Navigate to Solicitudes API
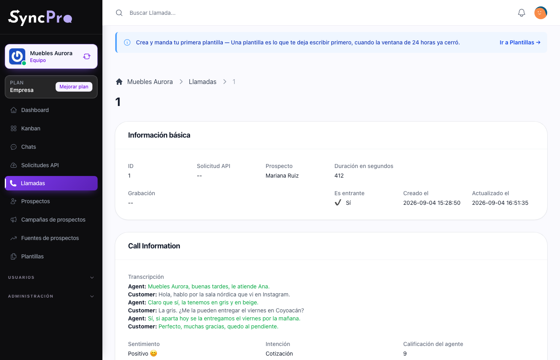 (x=51, y=165)
